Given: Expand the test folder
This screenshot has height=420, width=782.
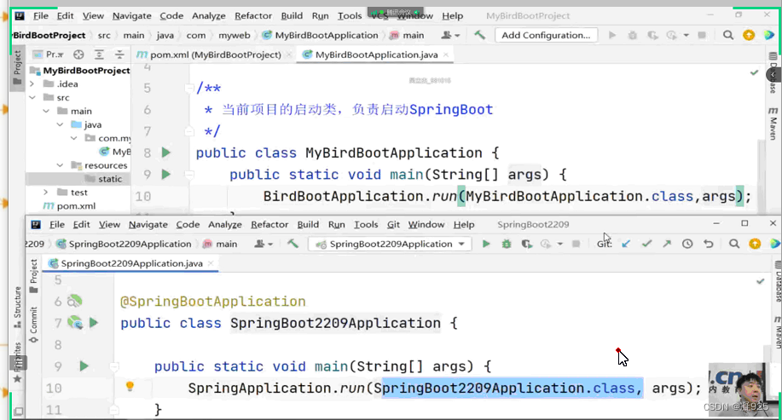Looking at the screenshot, I should tap(46, 193).
